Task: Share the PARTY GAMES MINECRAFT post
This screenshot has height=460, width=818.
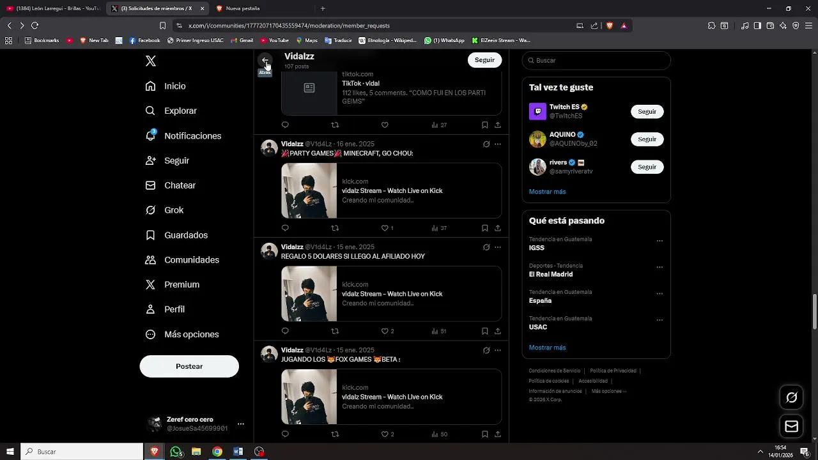Action: tap(497, 228)
